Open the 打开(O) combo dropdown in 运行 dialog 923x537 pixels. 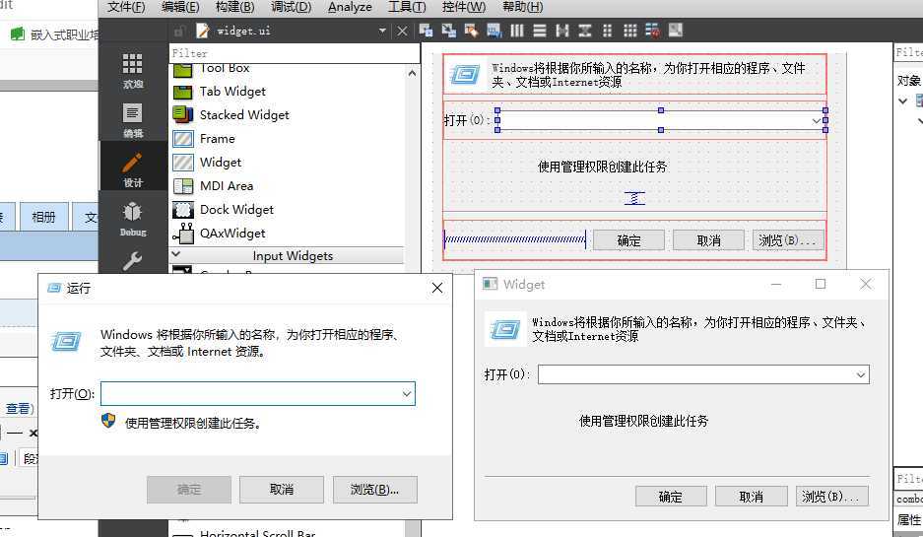[407, 393]
